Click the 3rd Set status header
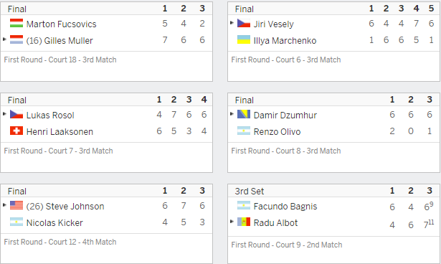The height and width of the screenshot is (264, 441). coord(250,192)
